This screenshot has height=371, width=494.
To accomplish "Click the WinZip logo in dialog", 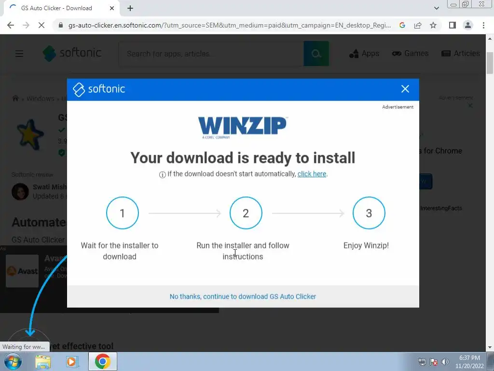I will point(243,128).
